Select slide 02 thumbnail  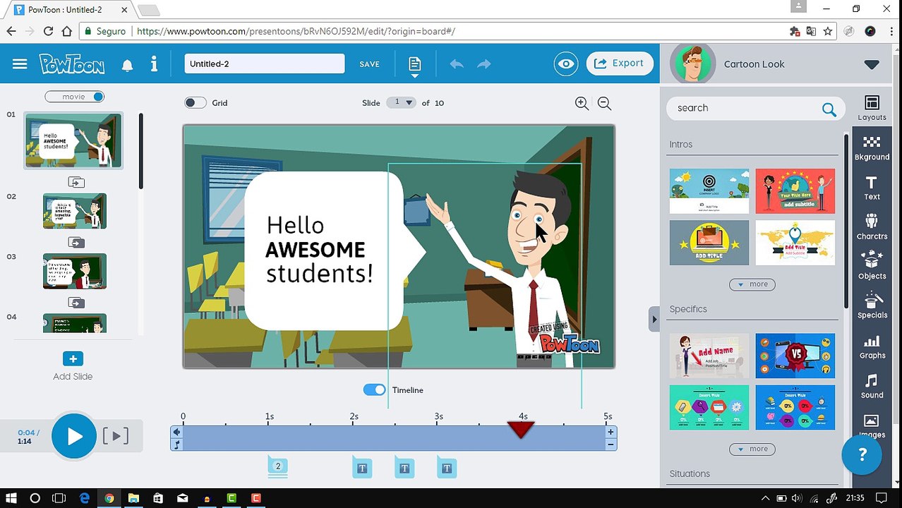(x=75, y=211)
